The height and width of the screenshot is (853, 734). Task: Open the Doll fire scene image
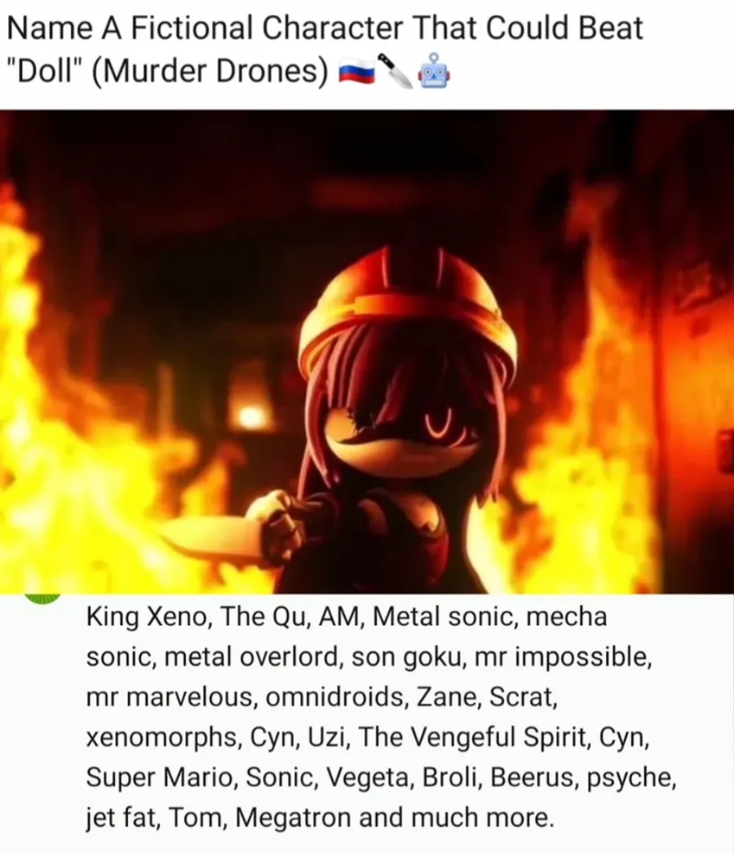click(367, 352)
